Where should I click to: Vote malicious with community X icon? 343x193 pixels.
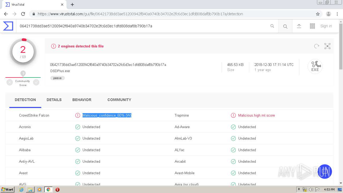point(10,83)
